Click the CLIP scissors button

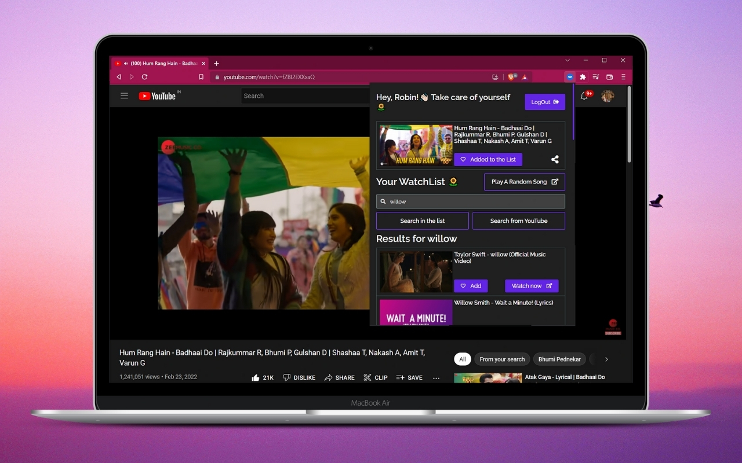pyautogui.click(x=376, y=377)
